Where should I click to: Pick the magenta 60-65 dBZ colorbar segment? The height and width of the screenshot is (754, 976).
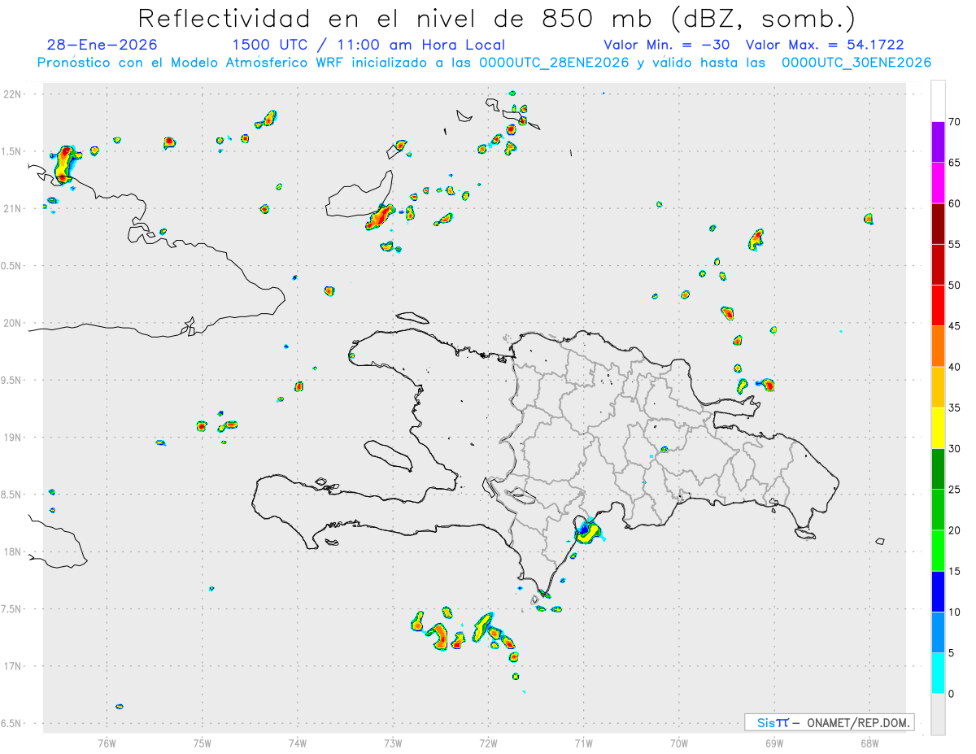[x=939, y=183]
